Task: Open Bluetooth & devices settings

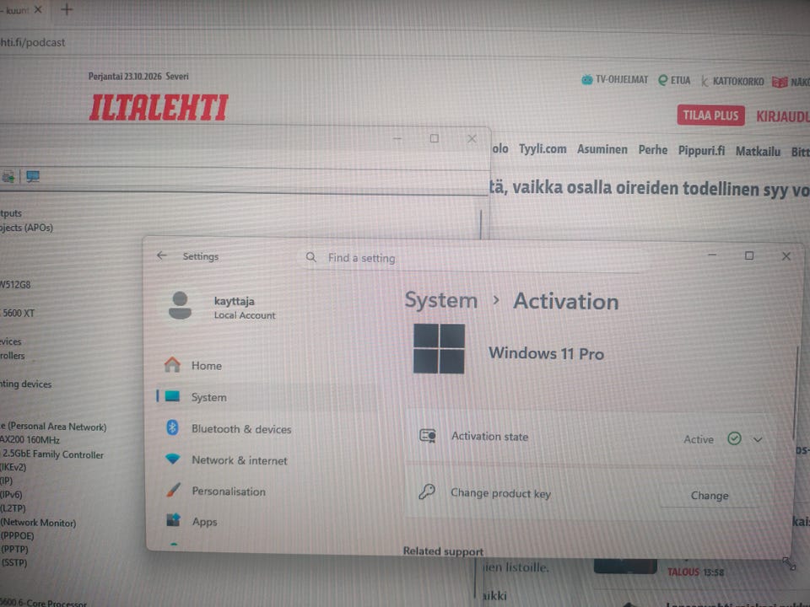Action: click(x=241, y=429)
